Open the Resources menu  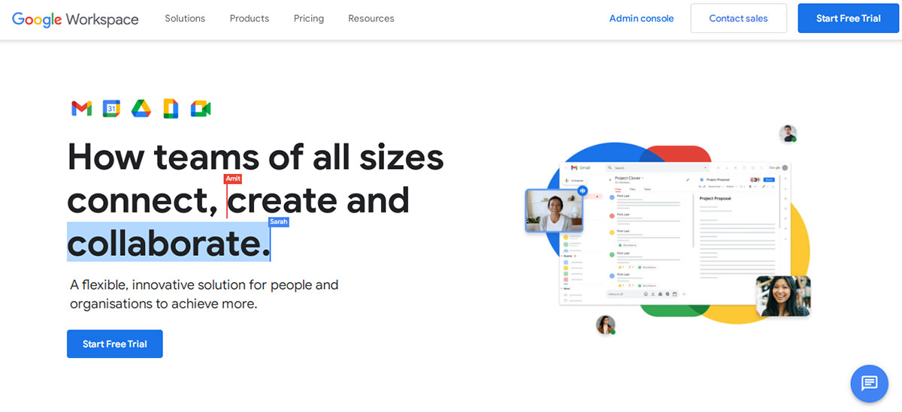[371, 19]
